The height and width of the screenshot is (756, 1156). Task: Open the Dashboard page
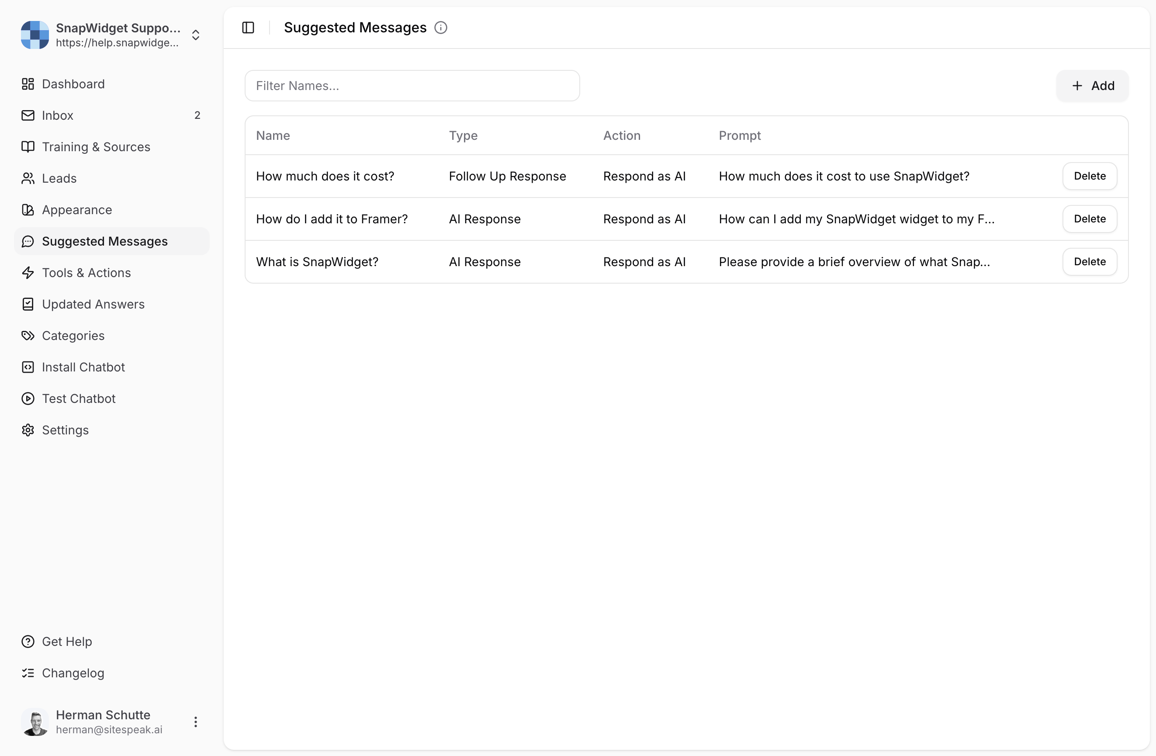pos(112,84)
